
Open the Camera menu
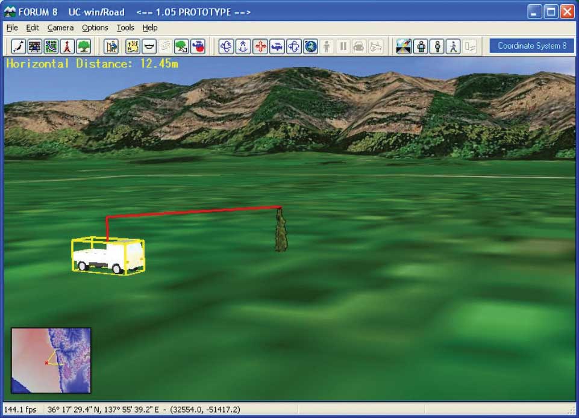[61, 28]
